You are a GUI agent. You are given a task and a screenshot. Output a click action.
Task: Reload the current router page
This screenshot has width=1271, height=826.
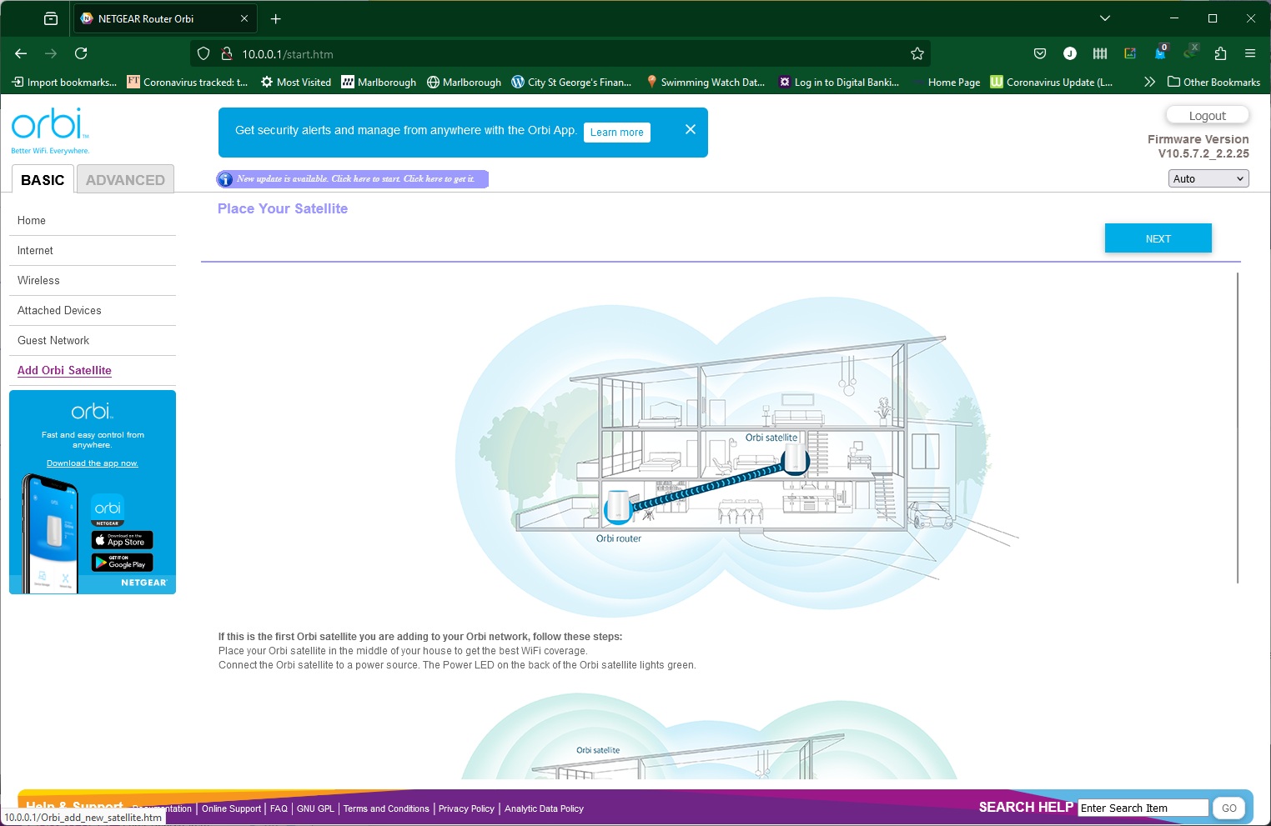coord(81,53)
